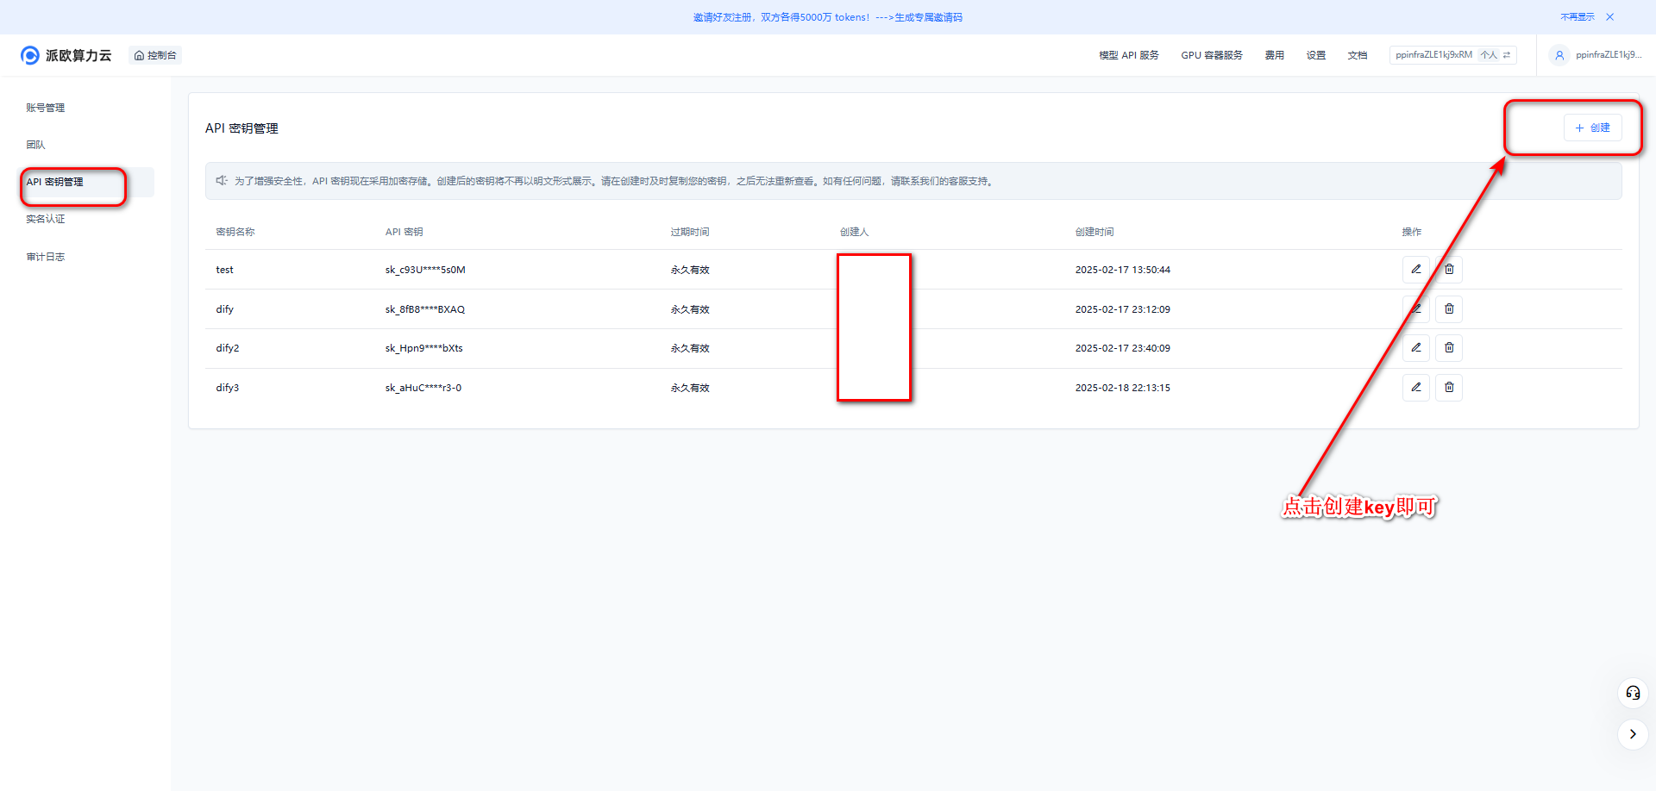
Task: Delete the dify2 API key
Action: (x=1449, y=348)
